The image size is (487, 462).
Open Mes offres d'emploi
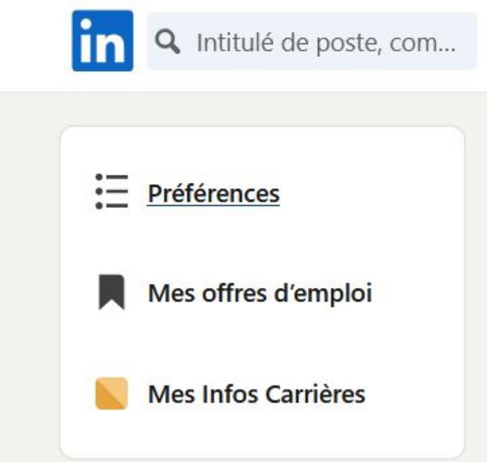click(260, 294)
